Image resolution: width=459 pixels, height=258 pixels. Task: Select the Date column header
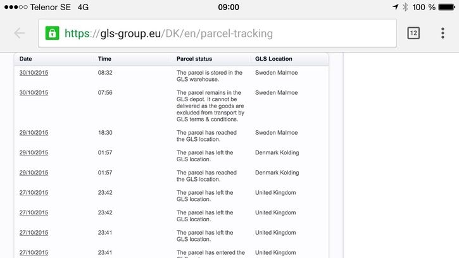(x=26, y=59)
